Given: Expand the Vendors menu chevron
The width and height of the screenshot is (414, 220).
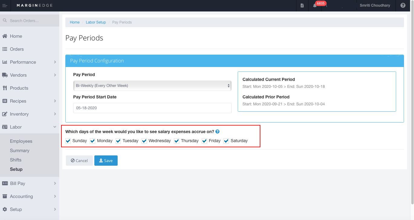Looking at the screenshot, I should coord(55,75).
